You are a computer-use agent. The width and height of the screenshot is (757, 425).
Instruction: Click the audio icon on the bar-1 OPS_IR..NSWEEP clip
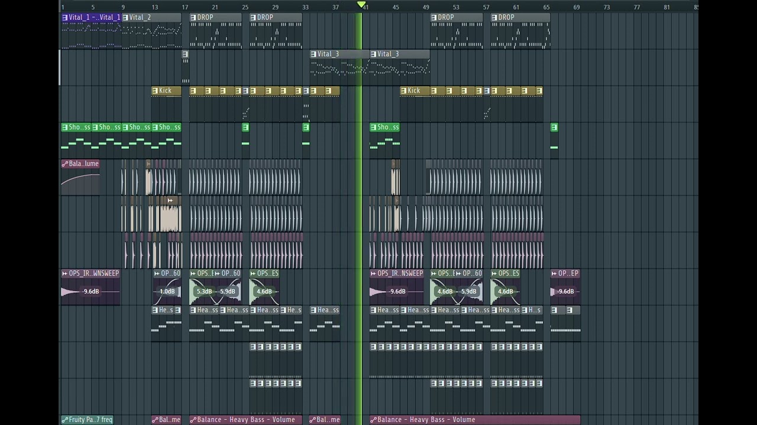[x=65, y=273]
